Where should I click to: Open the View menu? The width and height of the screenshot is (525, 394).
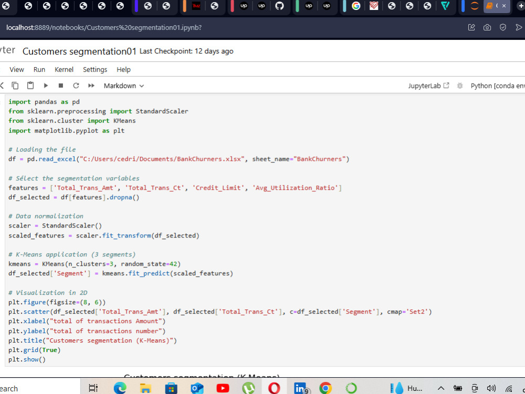[17, 70]
